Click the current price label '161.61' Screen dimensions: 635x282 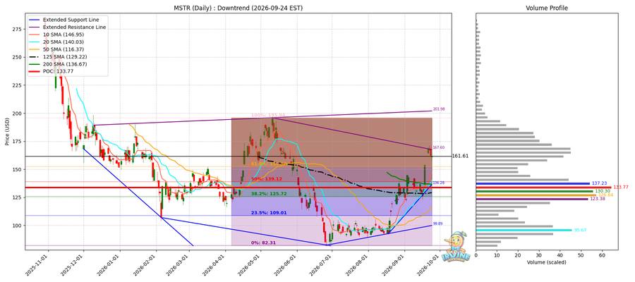461,156
